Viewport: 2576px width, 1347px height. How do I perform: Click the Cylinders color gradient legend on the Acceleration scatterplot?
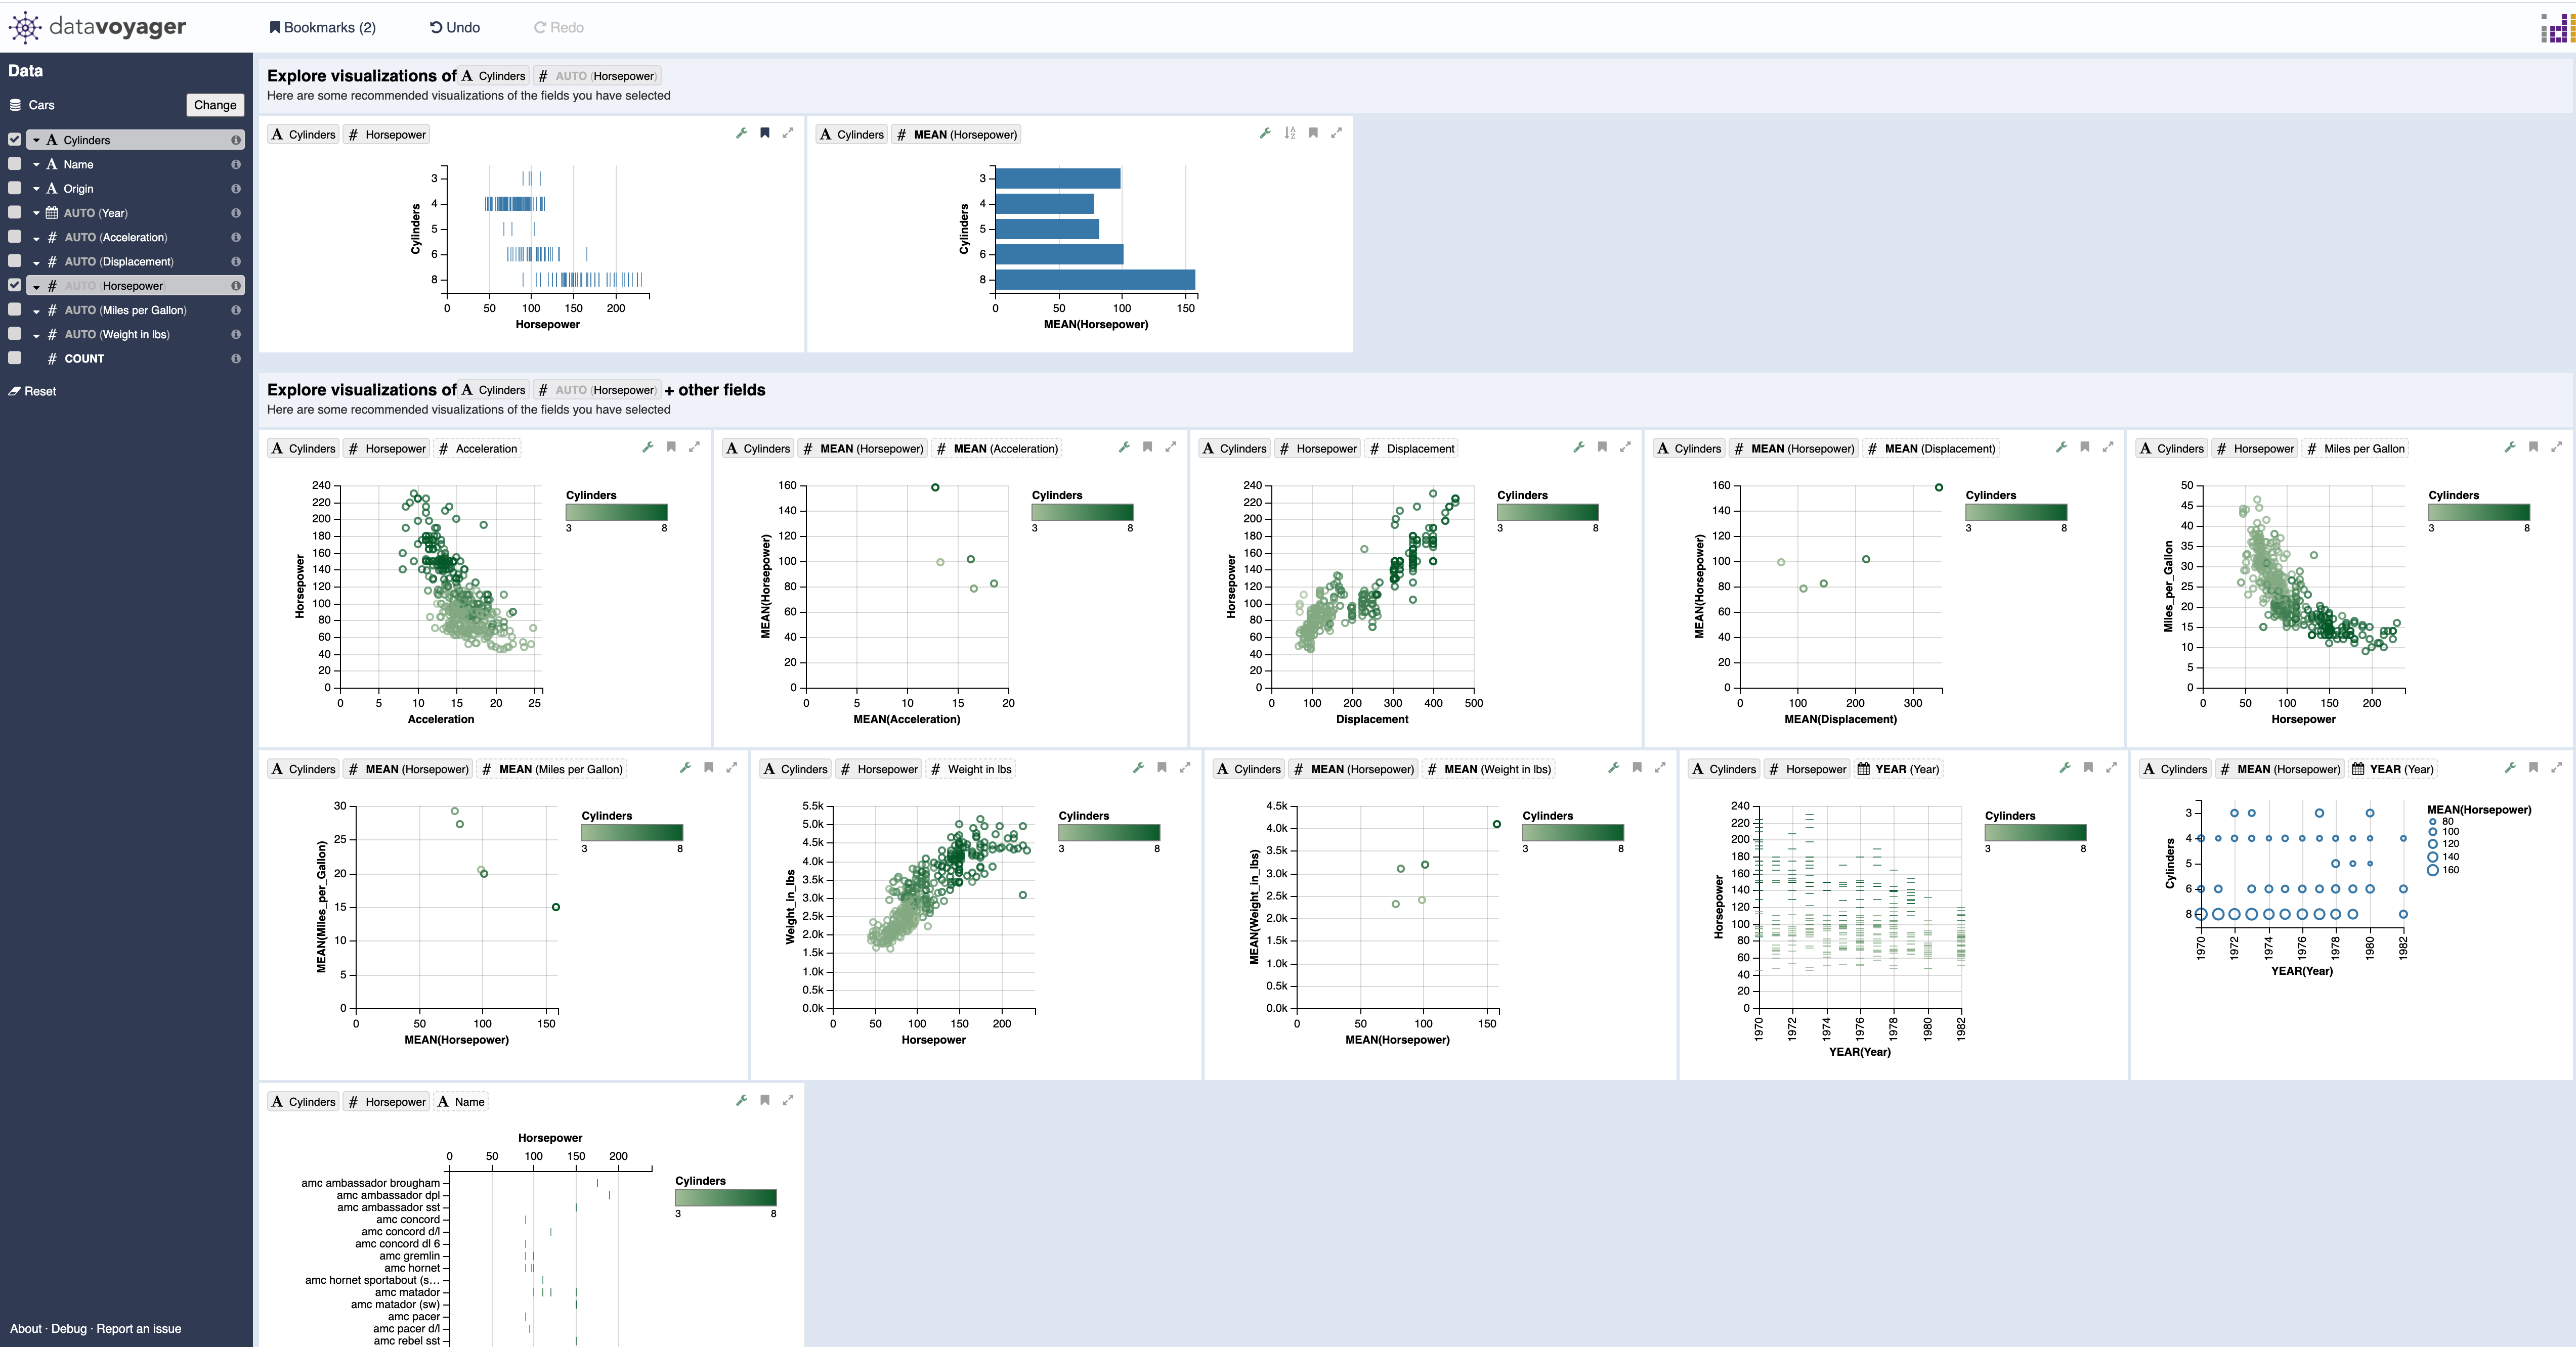point(616,512)
